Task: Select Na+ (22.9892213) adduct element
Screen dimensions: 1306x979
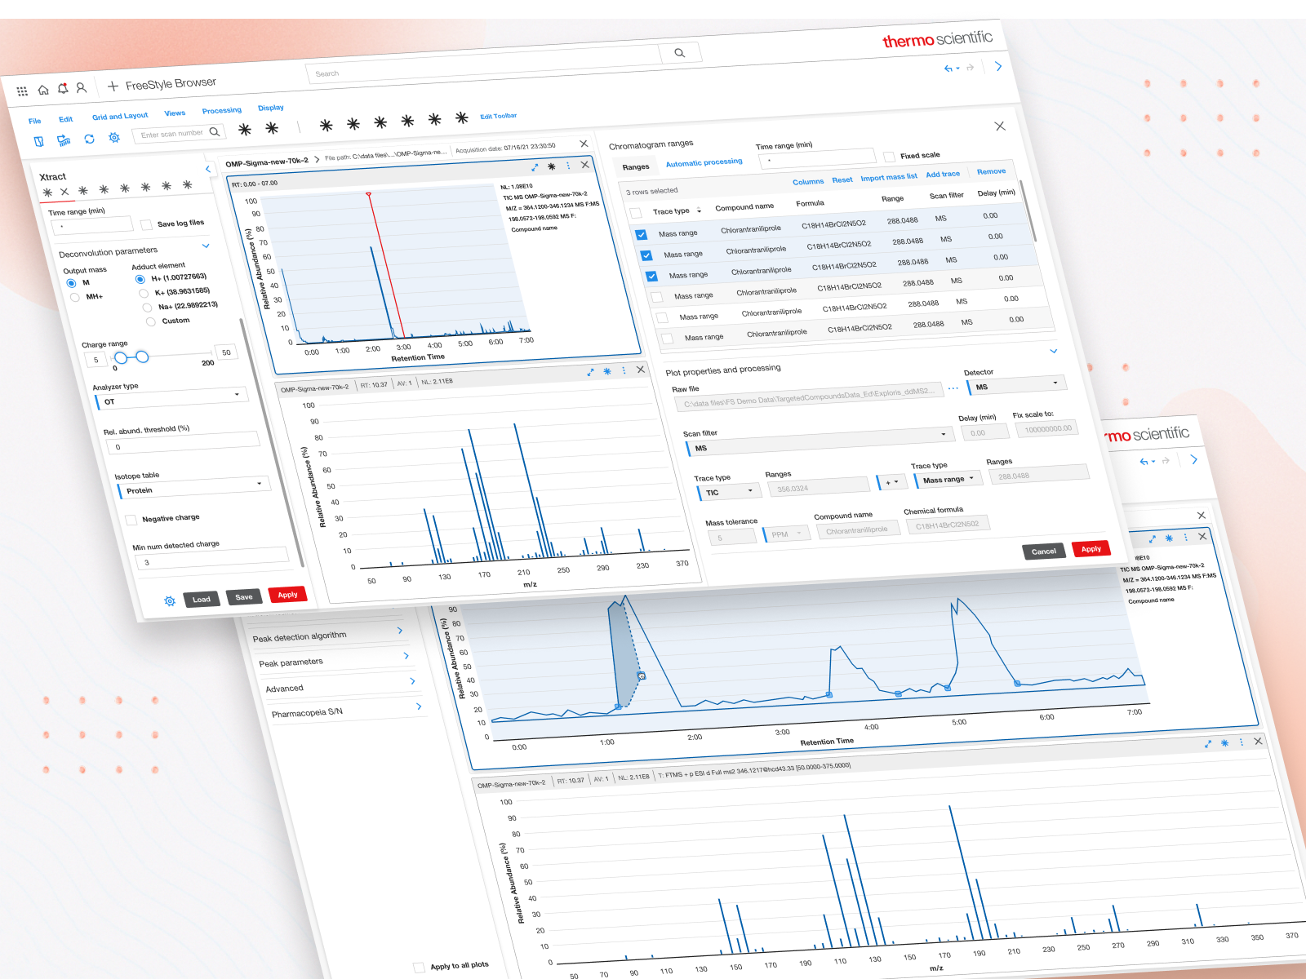Action: pos(147,308)
